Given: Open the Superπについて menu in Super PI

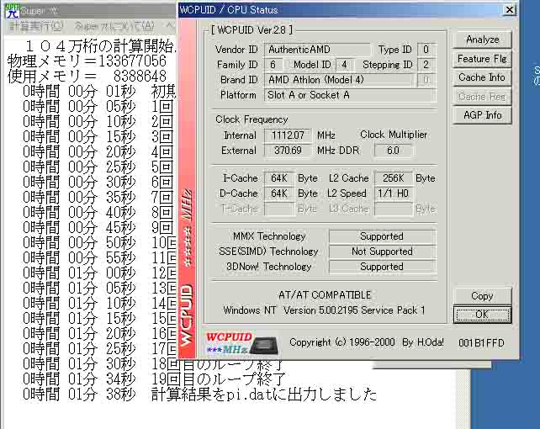Looking at the screenshot, I should (x=114, y=26).
